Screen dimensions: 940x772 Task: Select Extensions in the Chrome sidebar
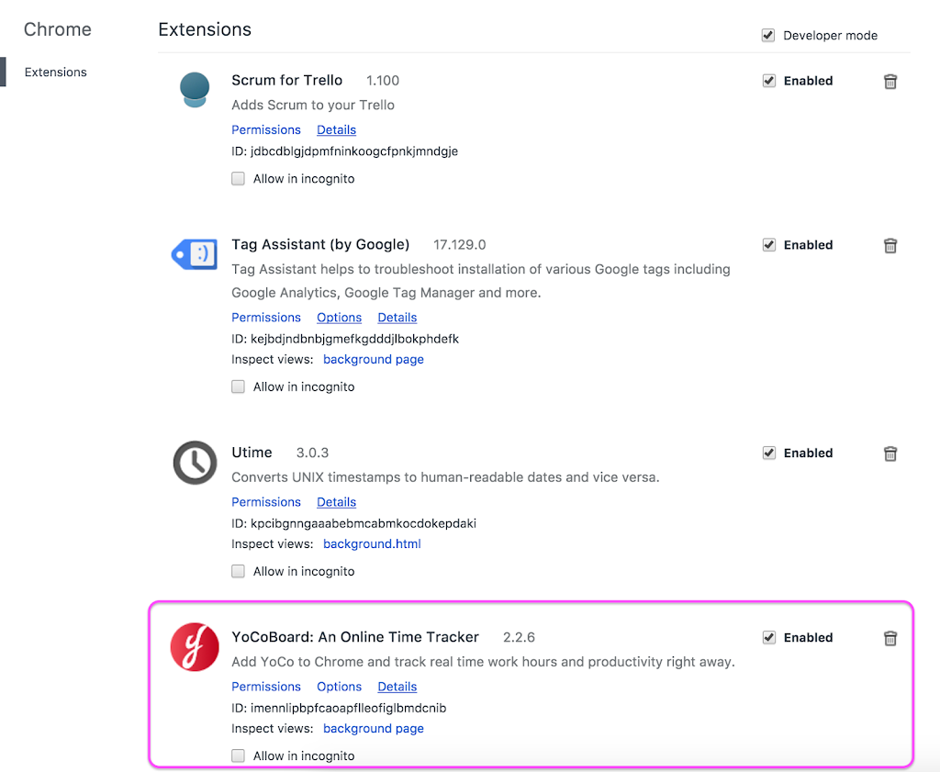pyautogui.click(x=56, y=72)
